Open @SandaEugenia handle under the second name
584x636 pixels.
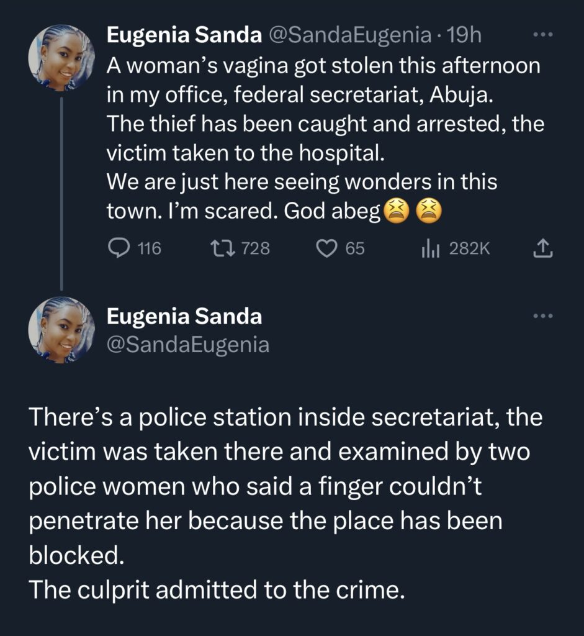click(188, 344)
